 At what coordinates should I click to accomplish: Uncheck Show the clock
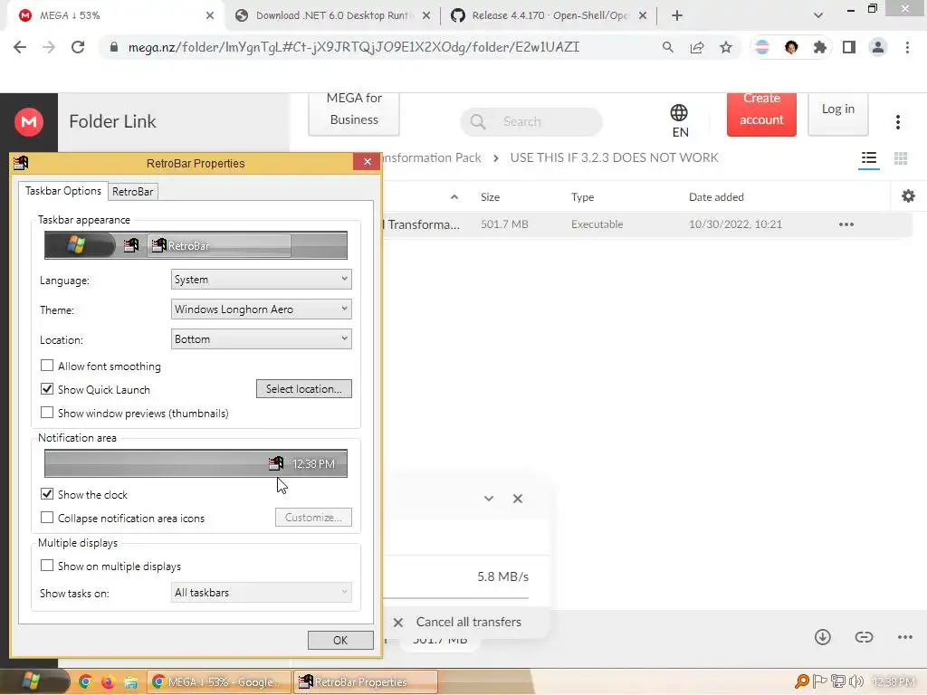click(47, 494)
